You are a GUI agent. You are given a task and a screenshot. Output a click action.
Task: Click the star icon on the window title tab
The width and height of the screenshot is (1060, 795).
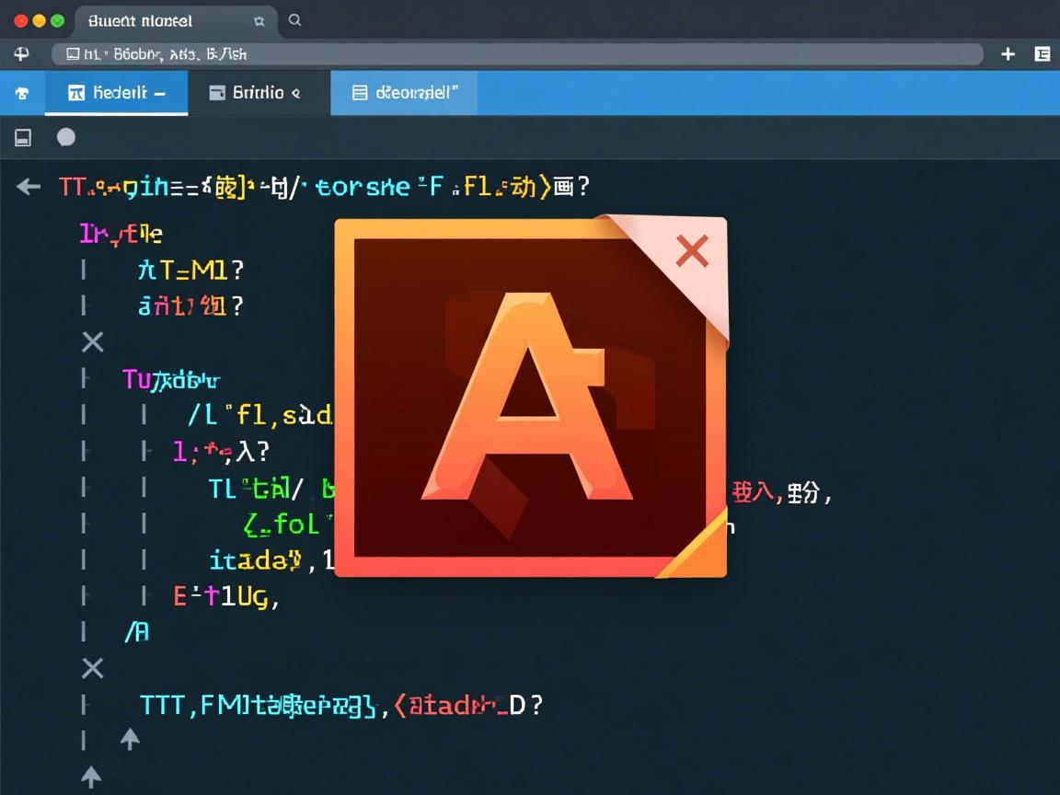(x=259, y=20)
